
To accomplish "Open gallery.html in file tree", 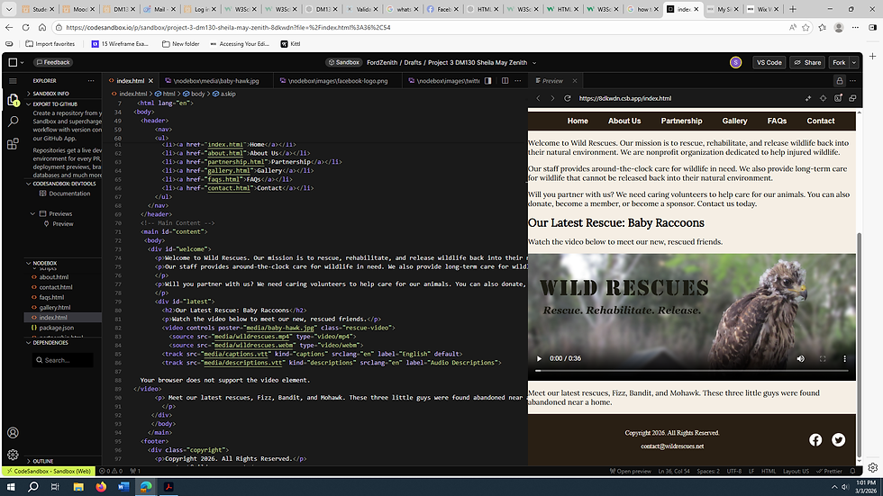I will [x=55, y=308].
